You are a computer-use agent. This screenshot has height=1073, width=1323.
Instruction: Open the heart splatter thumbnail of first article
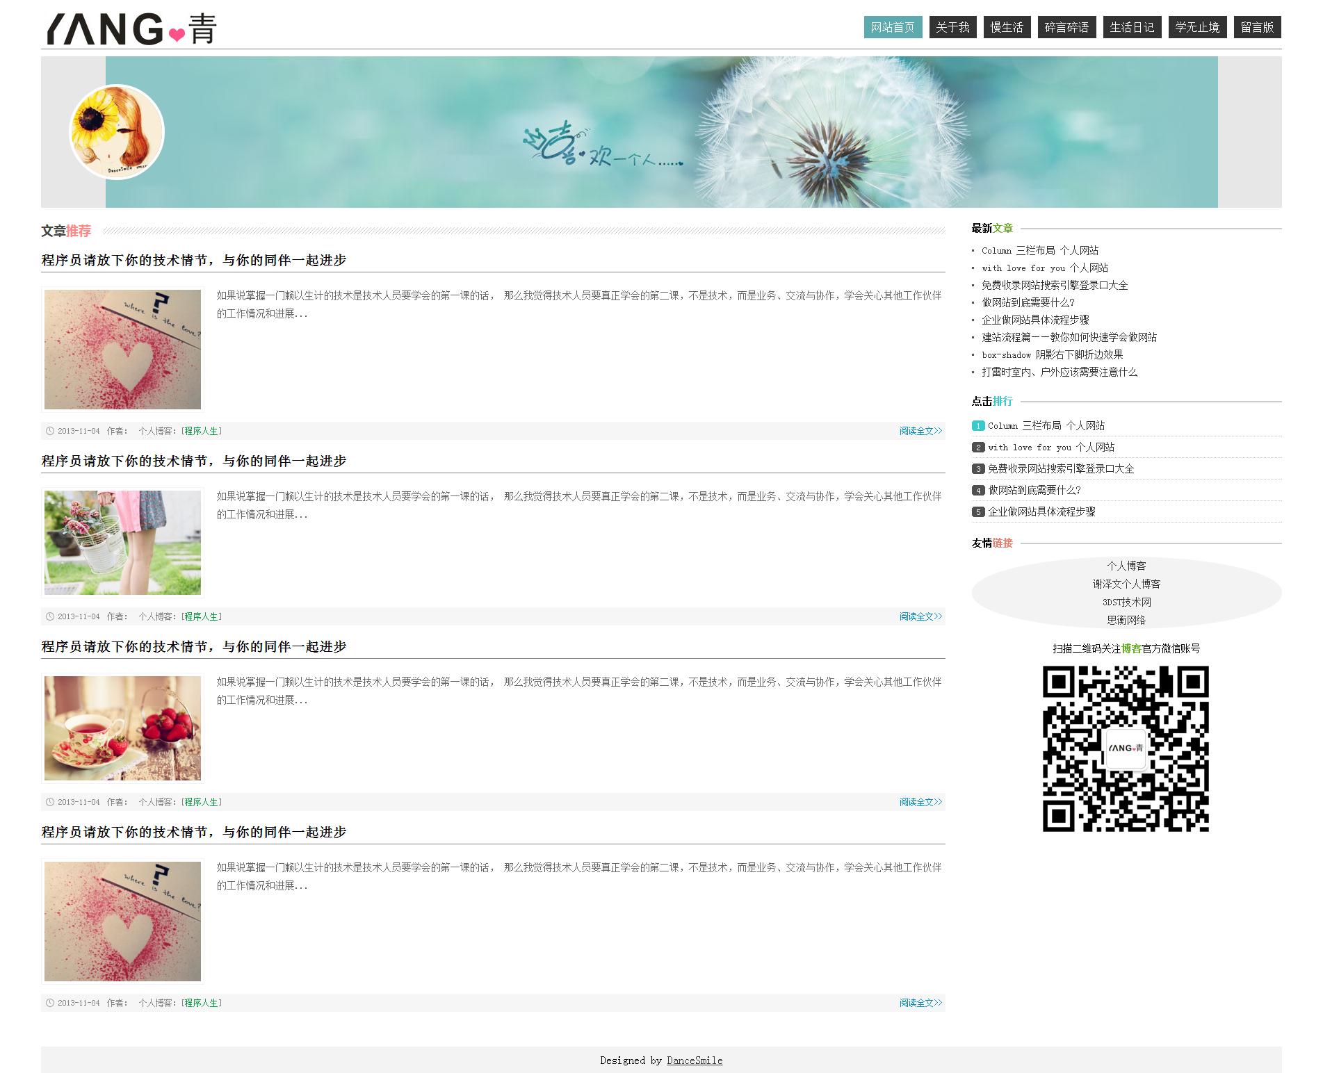122,350
